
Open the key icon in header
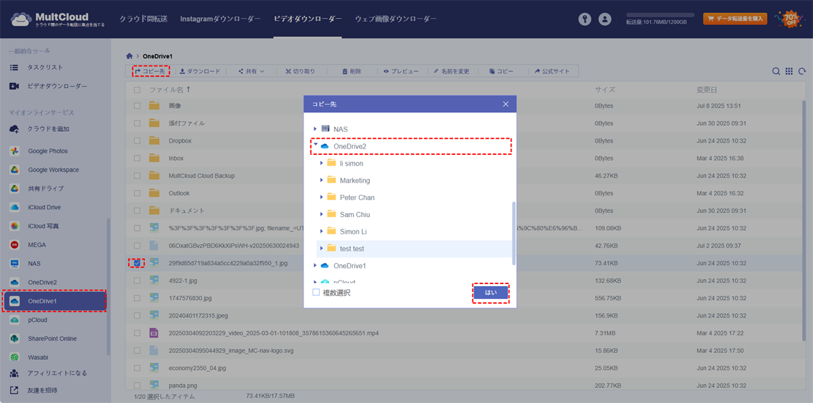[x=585, y=20]
